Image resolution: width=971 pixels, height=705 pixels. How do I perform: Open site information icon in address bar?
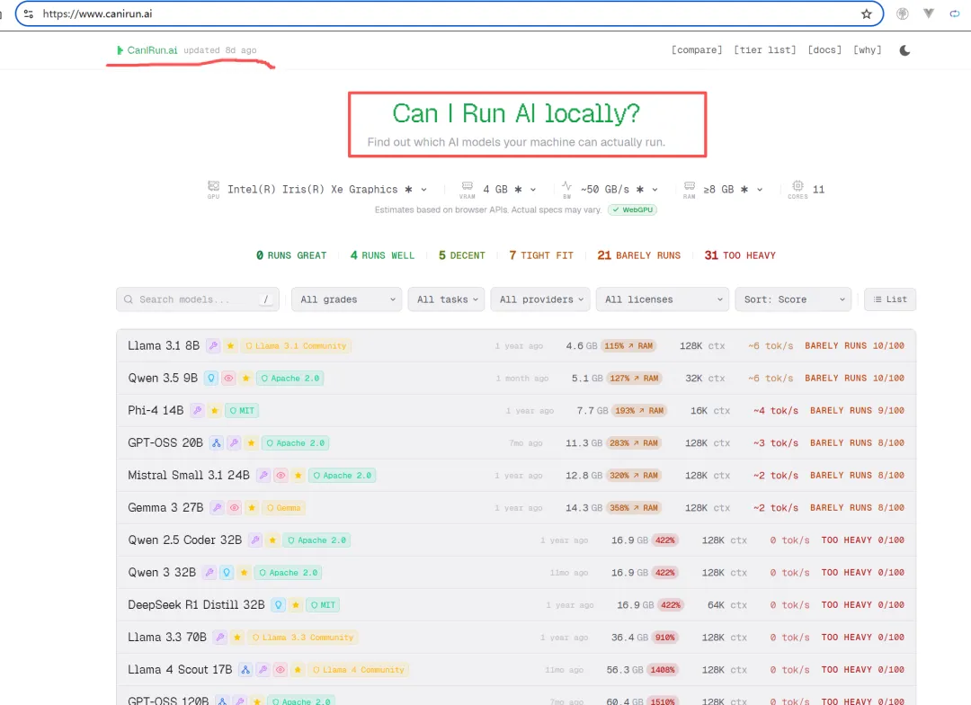[29, 13]
